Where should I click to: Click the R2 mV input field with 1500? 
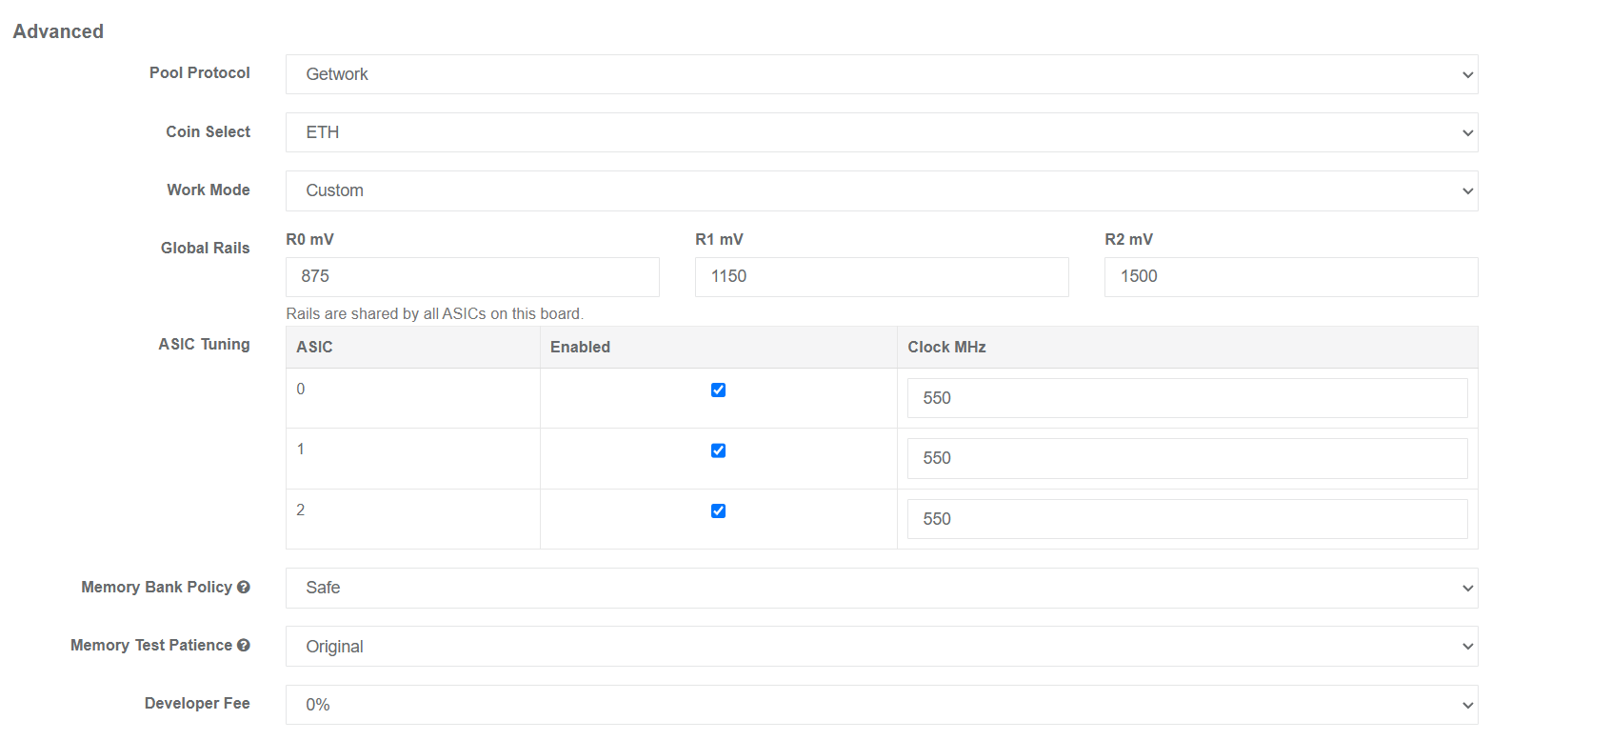(x=1291, y=276)
